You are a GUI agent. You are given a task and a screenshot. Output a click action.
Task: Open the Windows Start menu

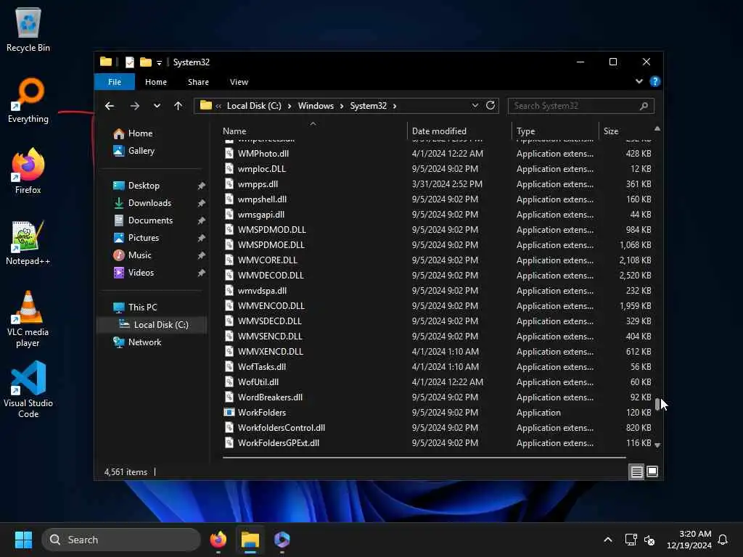click(23, 540)
